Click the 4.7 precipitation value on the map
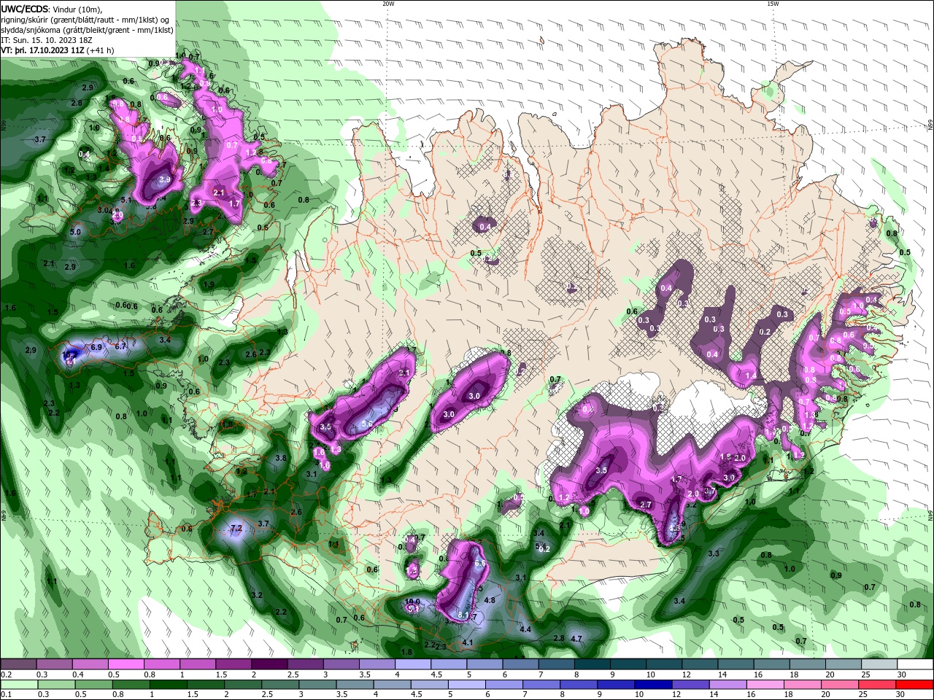This screenshot has width=934, height=700. pos(576,638)
